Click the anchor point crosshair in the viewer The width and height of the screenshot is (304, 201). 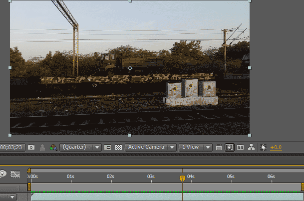(x=130, y=68)
